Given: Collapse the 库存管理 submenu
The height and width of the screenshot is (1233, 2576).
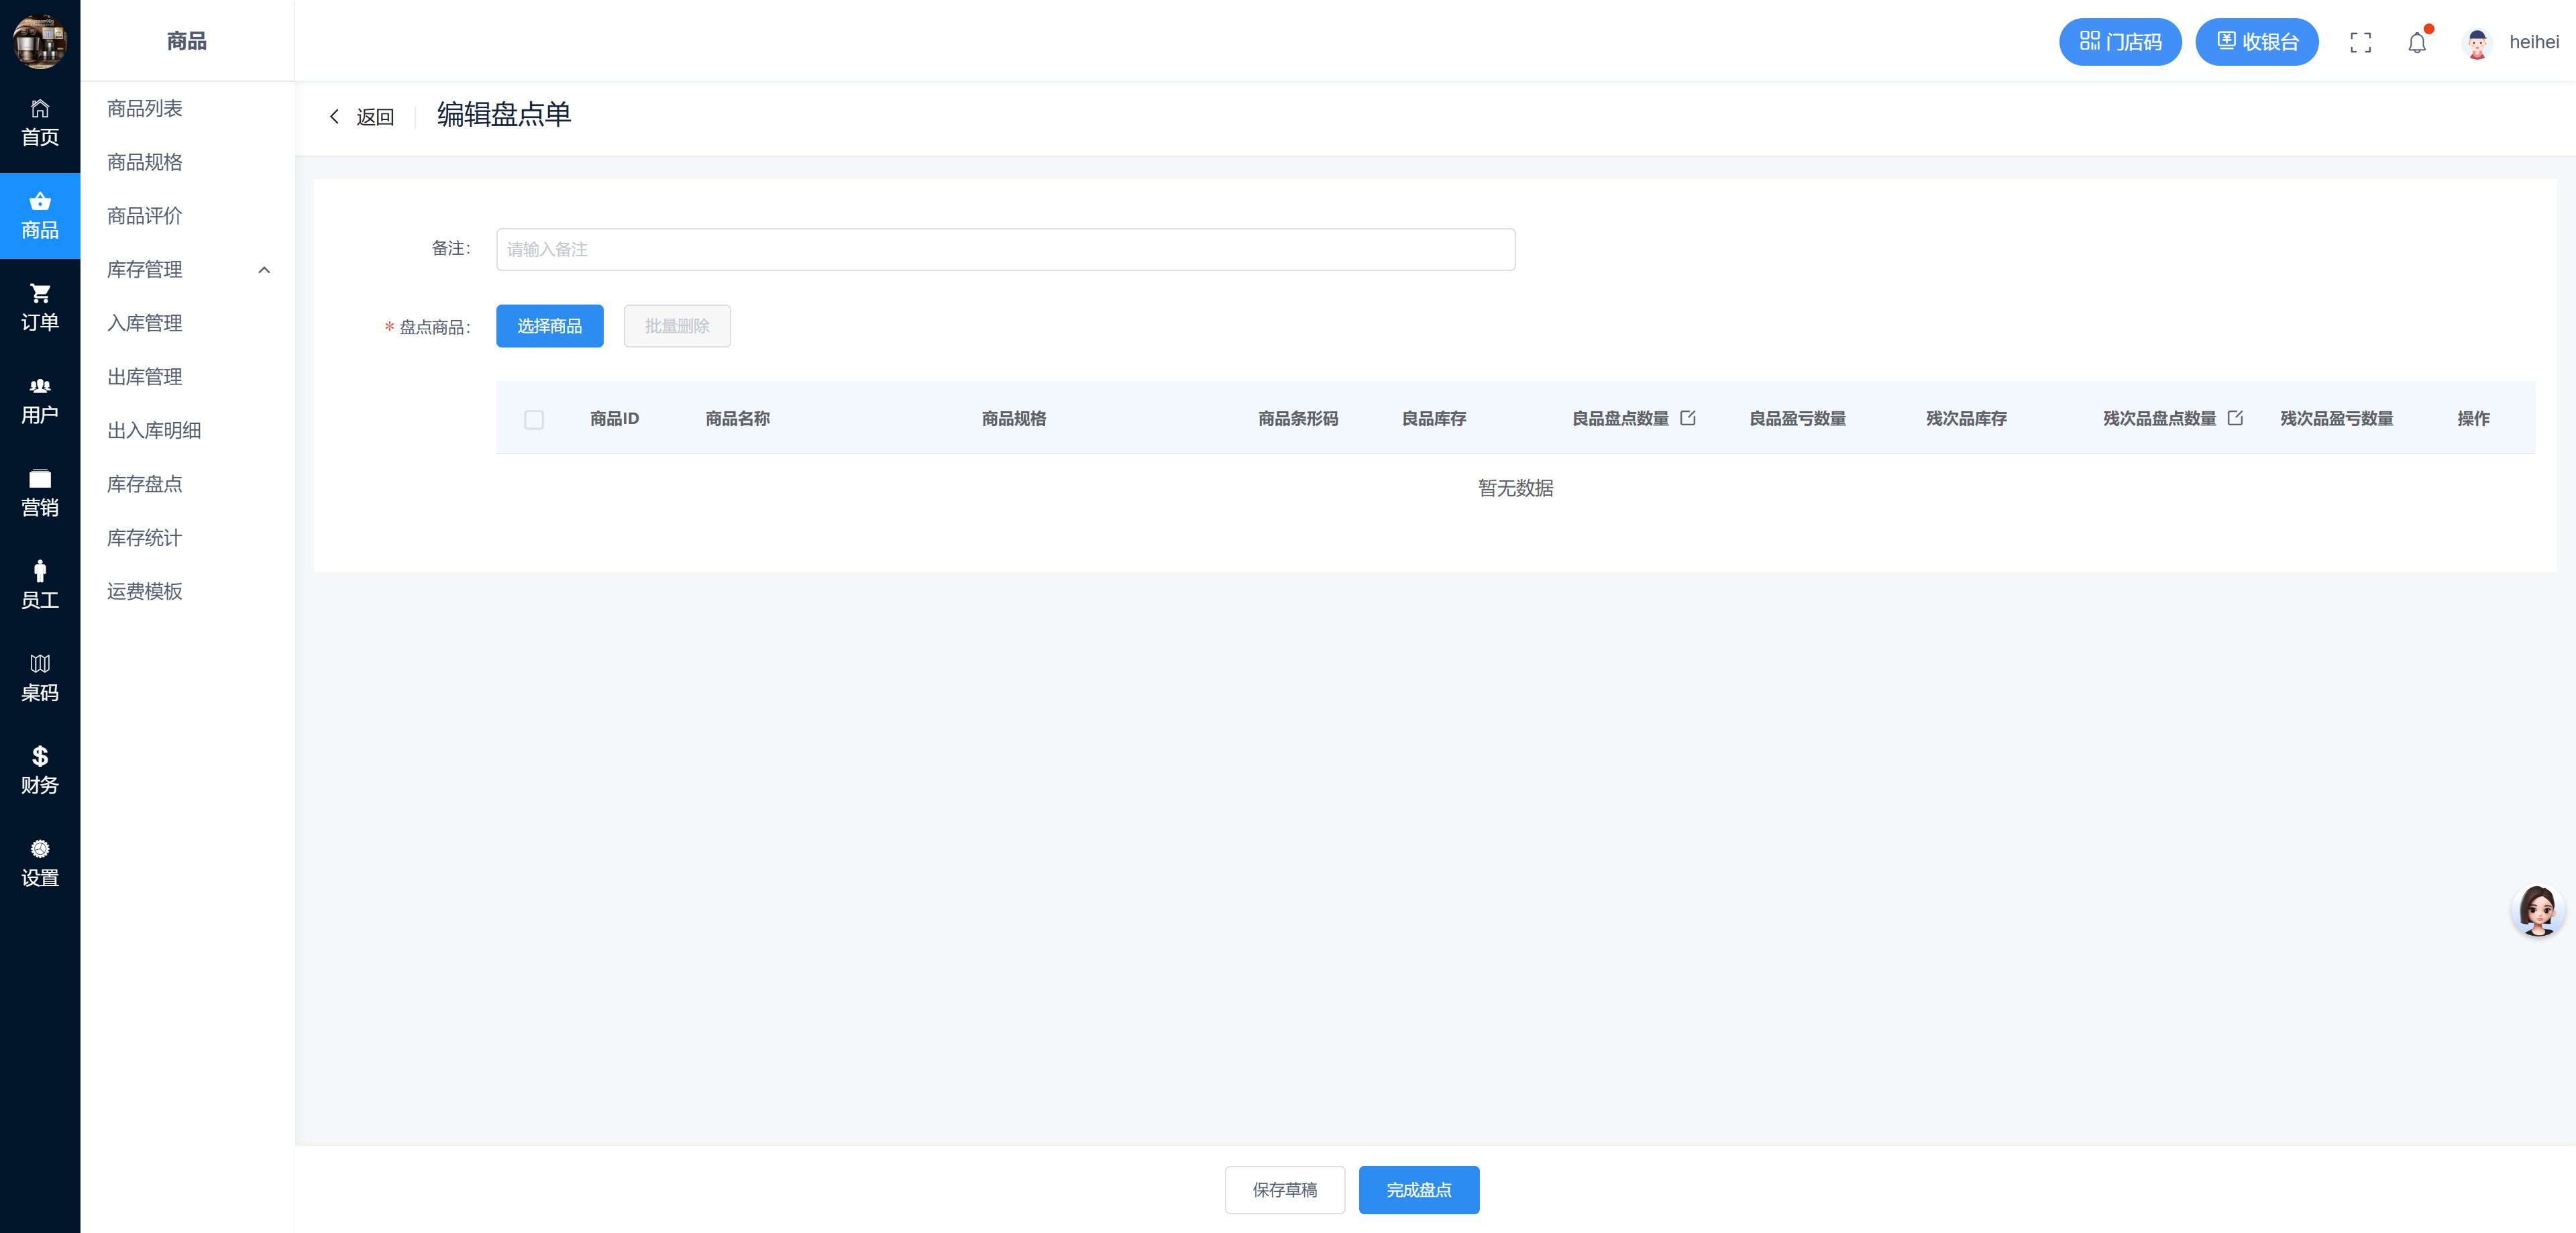Looking at the screenshot, I should (264, 270).
